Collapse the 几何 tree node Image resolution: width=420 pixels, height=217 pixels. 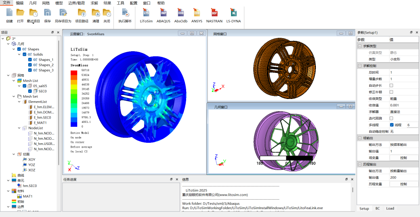pos(8,44)
